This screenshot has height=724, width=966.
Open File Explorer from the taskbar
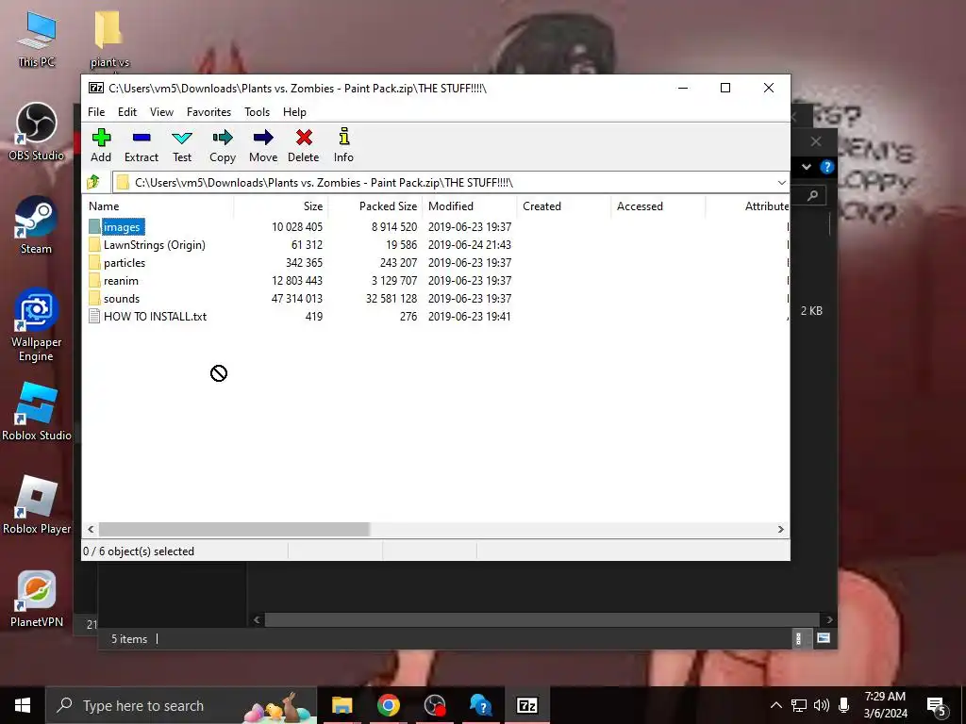pyautogui.click(x=341, y=705)
